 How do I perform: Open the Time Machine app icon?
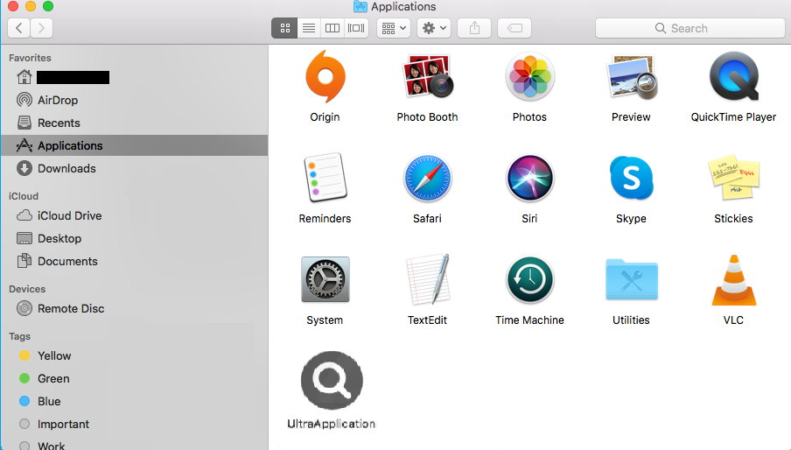tap(529, 280)
